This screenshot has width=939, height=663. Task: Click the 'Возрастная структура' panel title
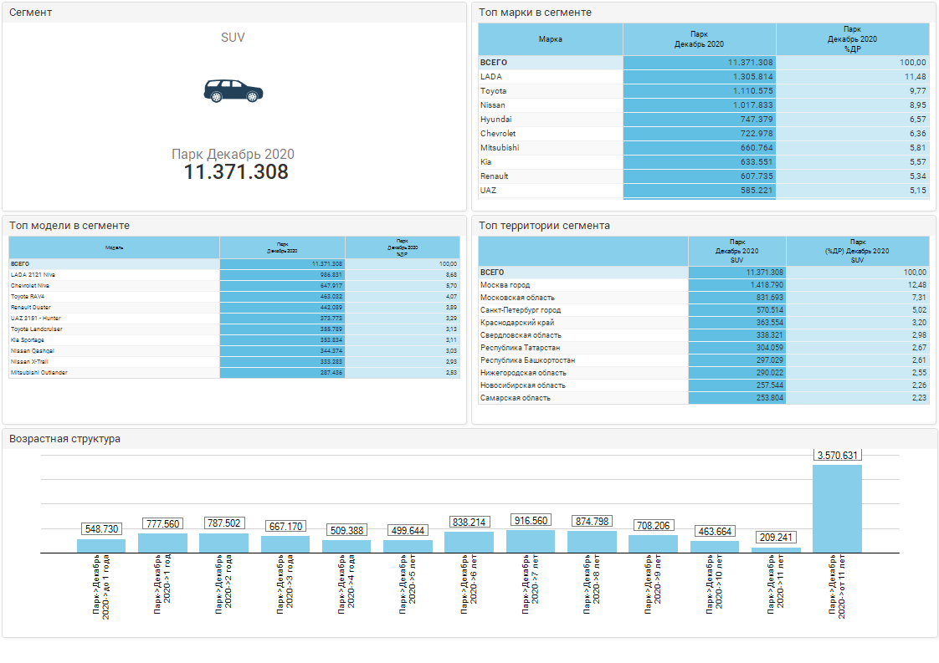point(64,439)
